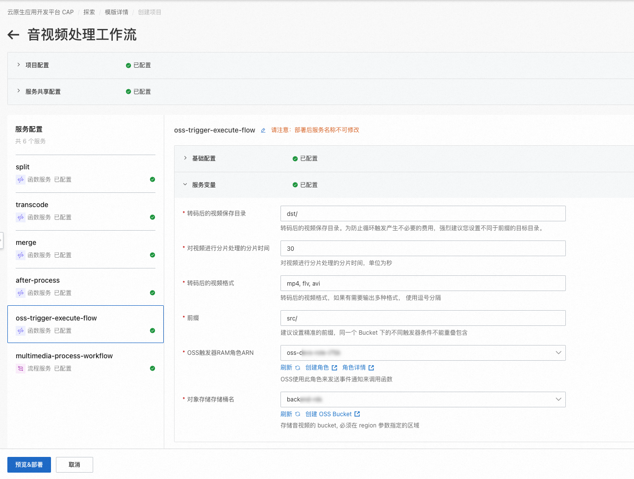Click the function service icon under split
634x479 pixels.
click(x=21, y=180)
